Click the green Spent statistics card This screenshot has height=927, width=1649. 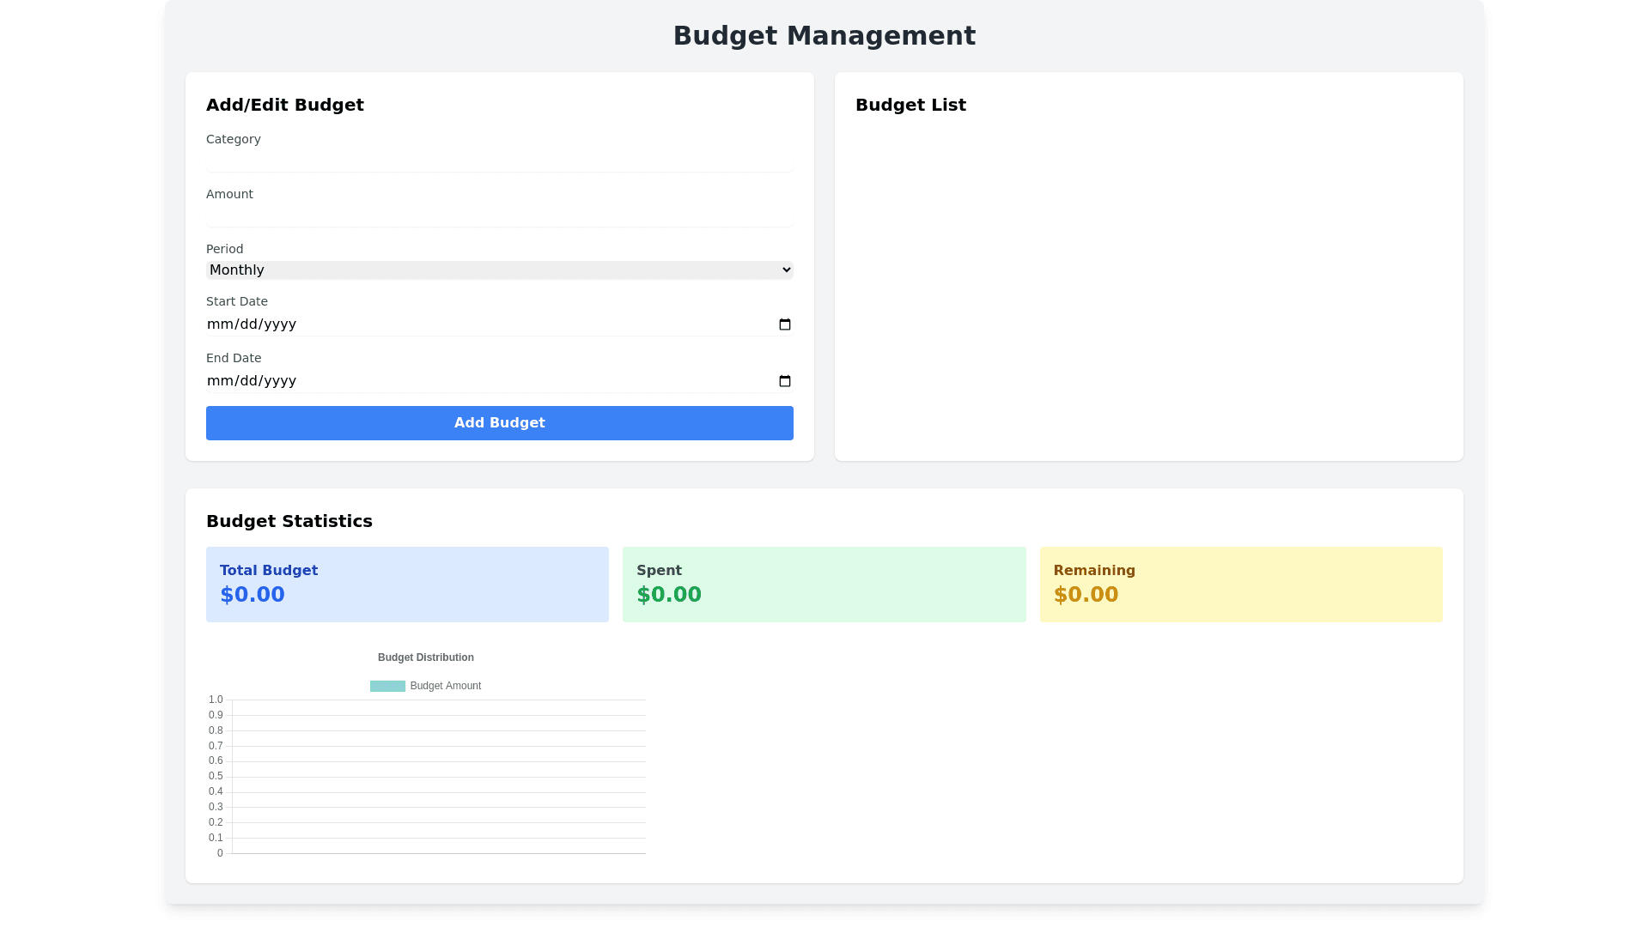pyautogui.click(x=824, y=585)
